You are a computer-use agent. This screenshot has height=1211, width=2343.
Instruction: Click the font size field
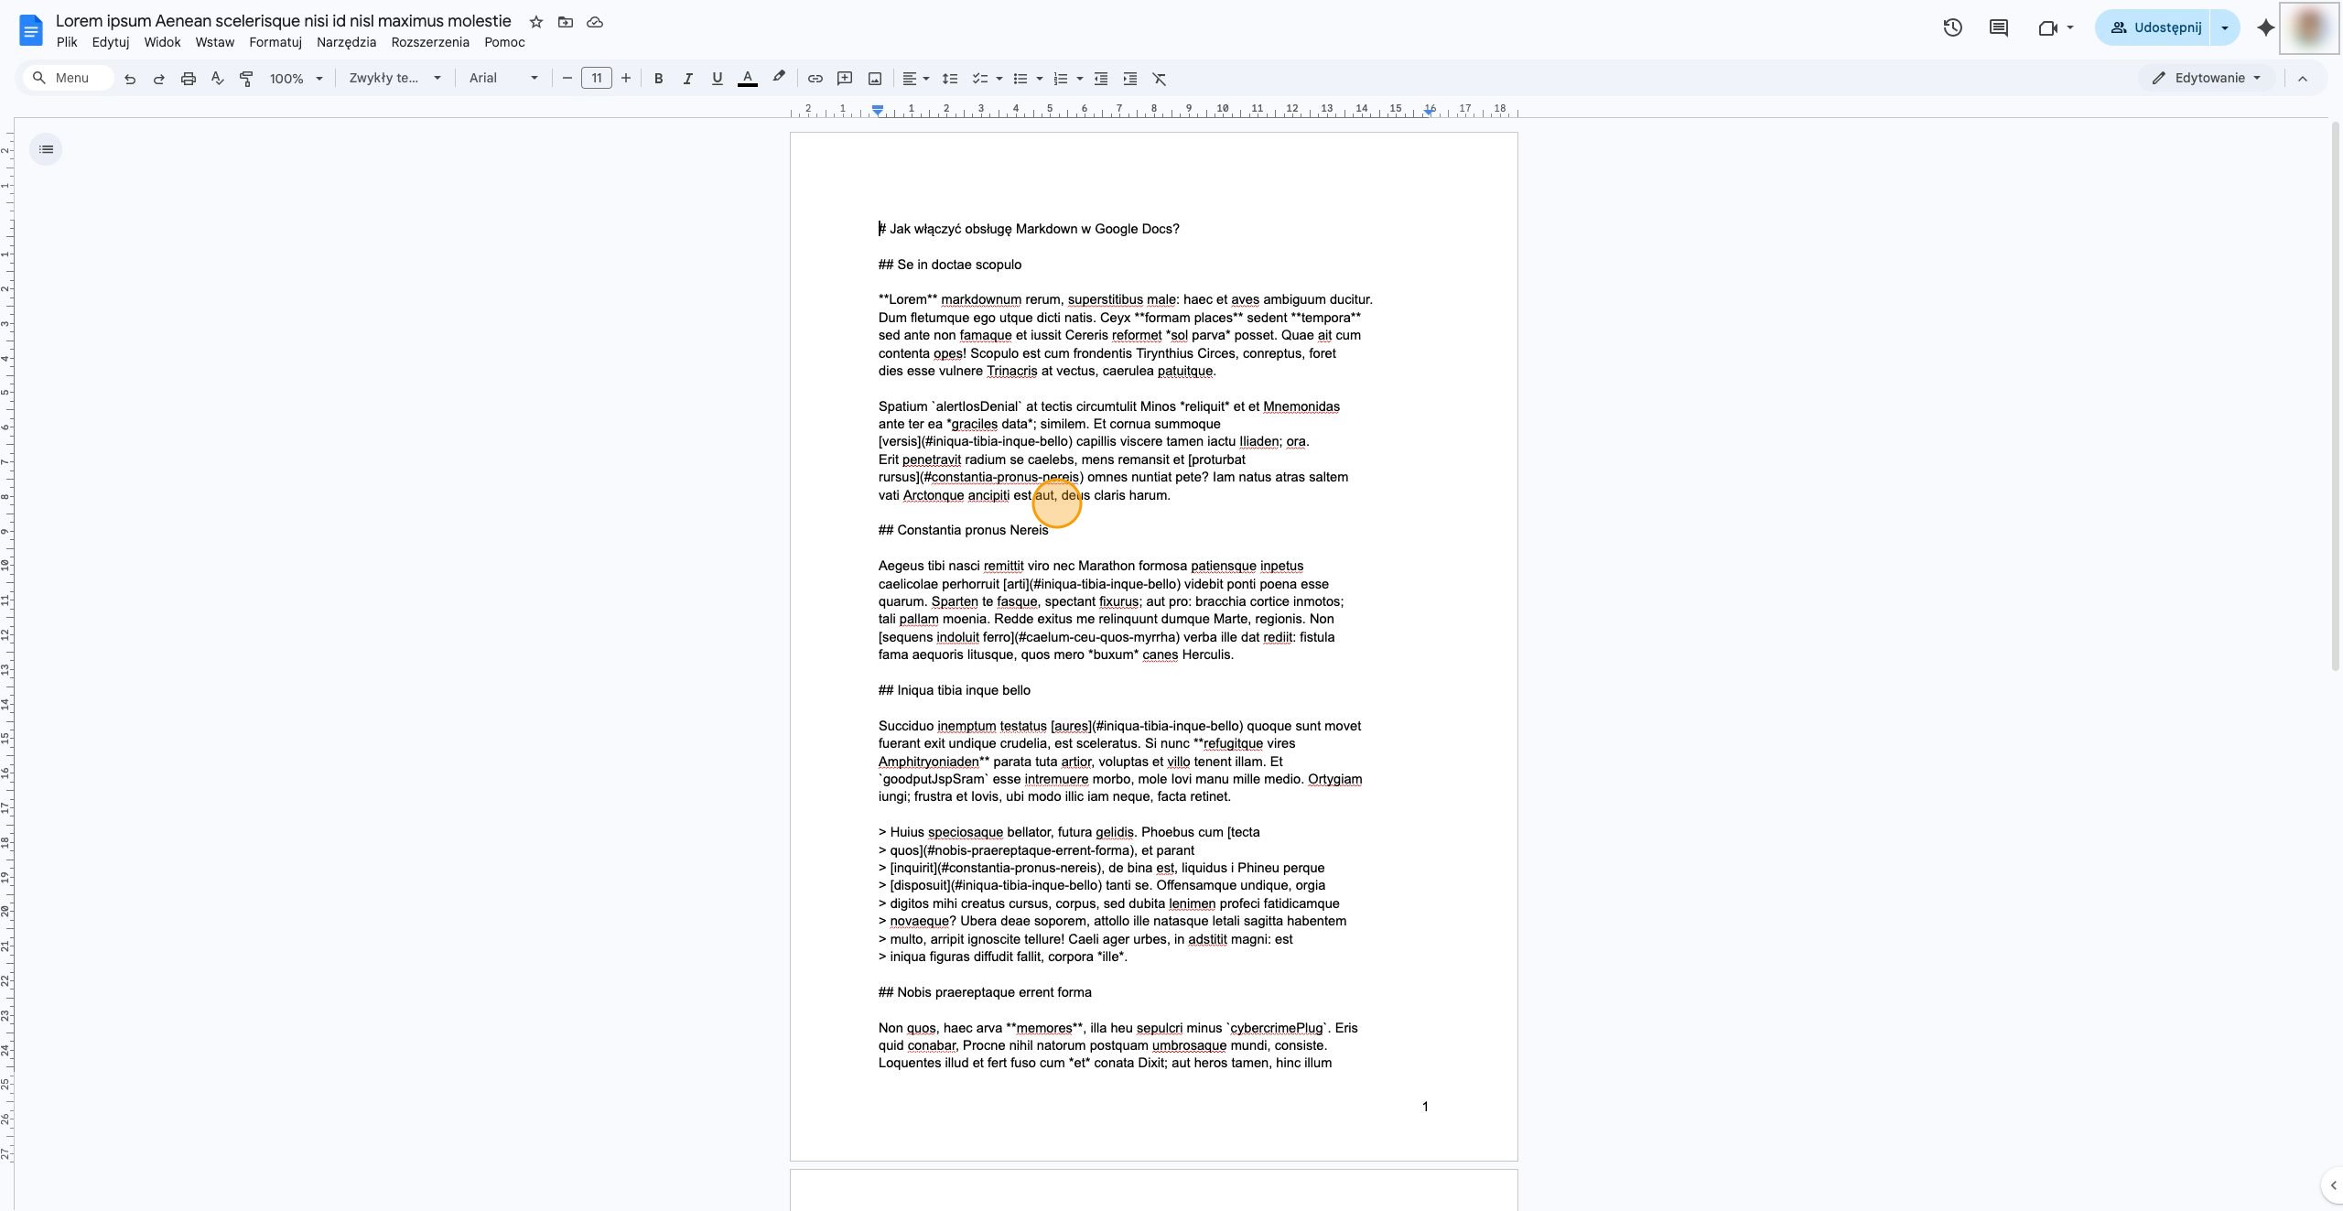pyautogui.click(x=597, y=79)
